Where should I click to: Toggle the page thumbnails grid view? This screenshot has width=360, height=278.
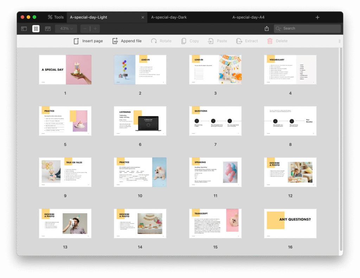coord(36,28)
